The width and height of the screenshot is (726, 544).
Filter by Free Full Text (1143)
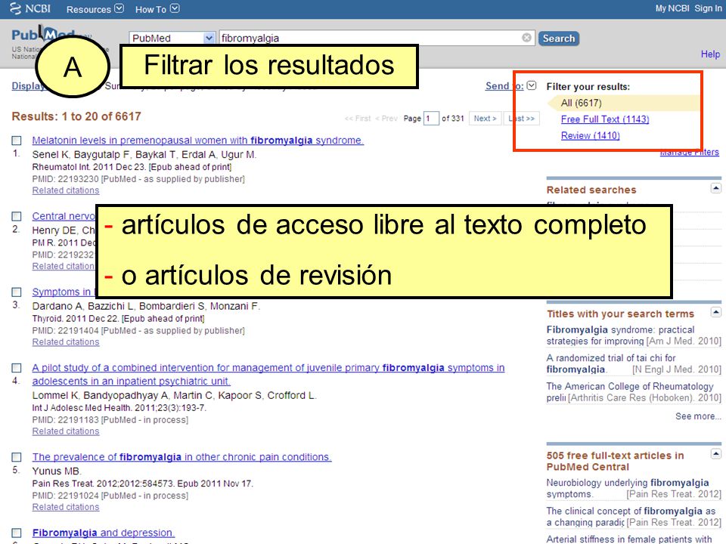click(605, 119)
